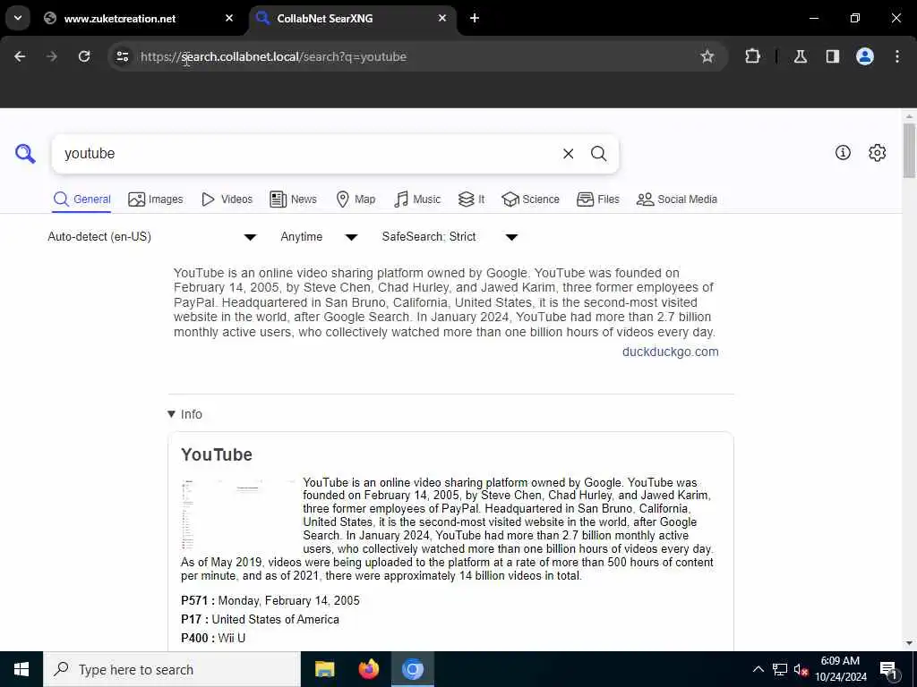Open the Auto-detect (en-US) language dropdown
This screenshot has height=687, width=917.
point(152,236)
